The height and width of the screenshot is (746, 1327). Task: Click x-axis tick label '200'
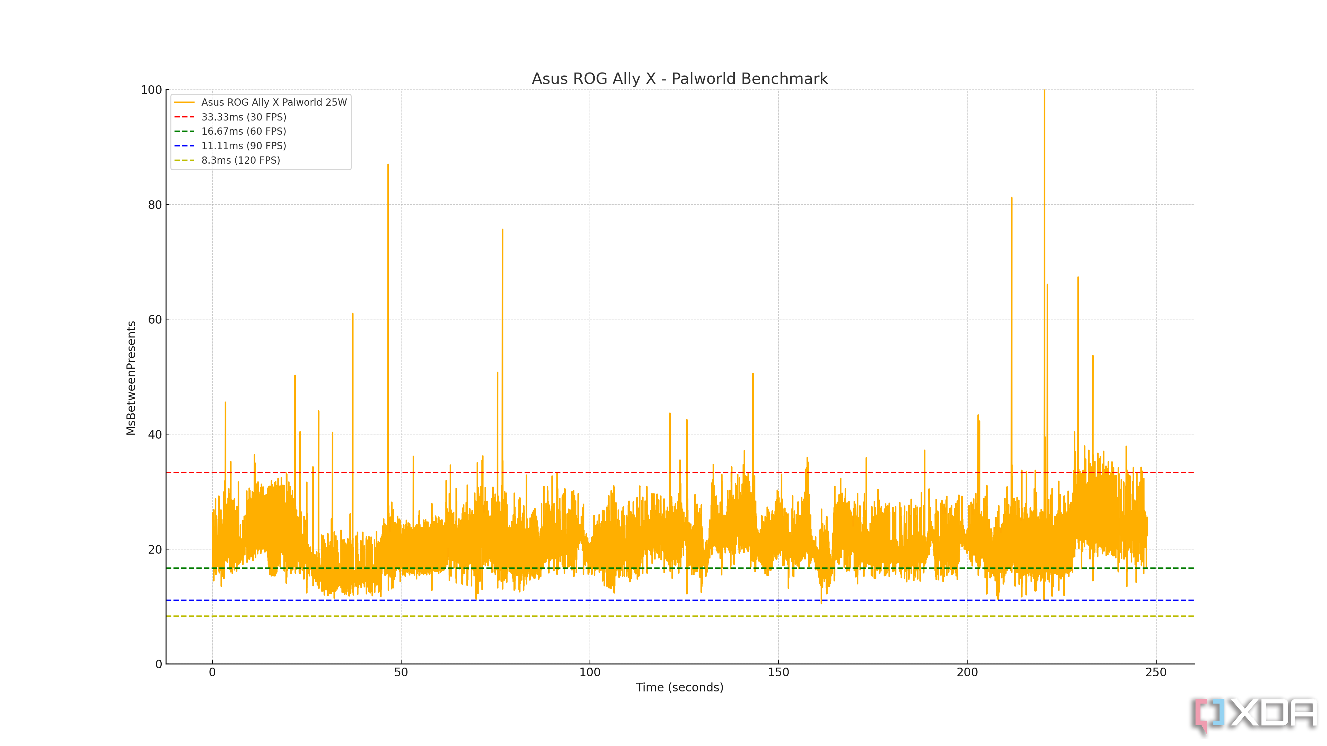click(x=967, y=672)
